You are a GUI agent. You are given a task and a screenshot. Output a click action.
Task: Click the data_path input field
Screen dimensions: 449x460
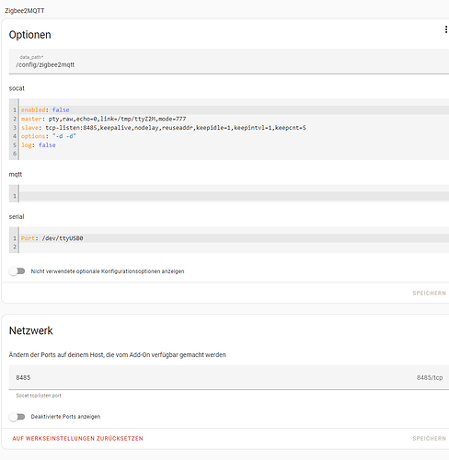click(229, 62)
